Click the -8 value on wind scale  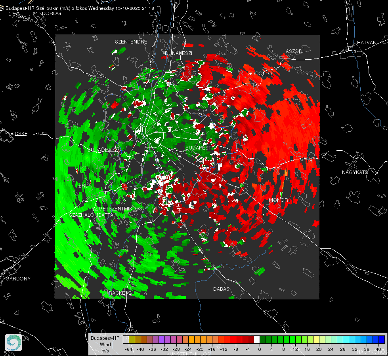coord(236,349)
